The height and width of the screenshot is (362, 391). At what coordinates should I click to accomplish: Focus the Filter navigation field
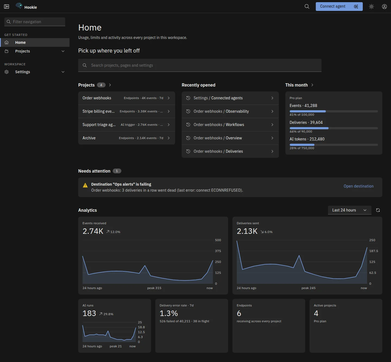[35, 22]
